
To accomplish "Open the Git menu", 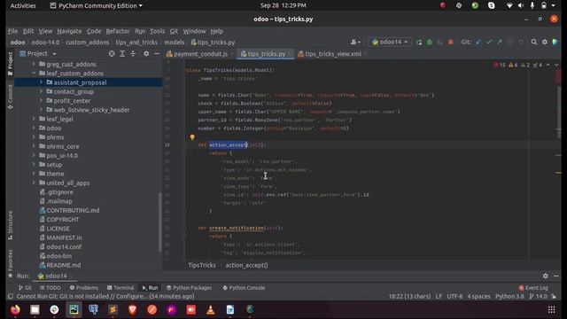I will click(x=174, y=31).
